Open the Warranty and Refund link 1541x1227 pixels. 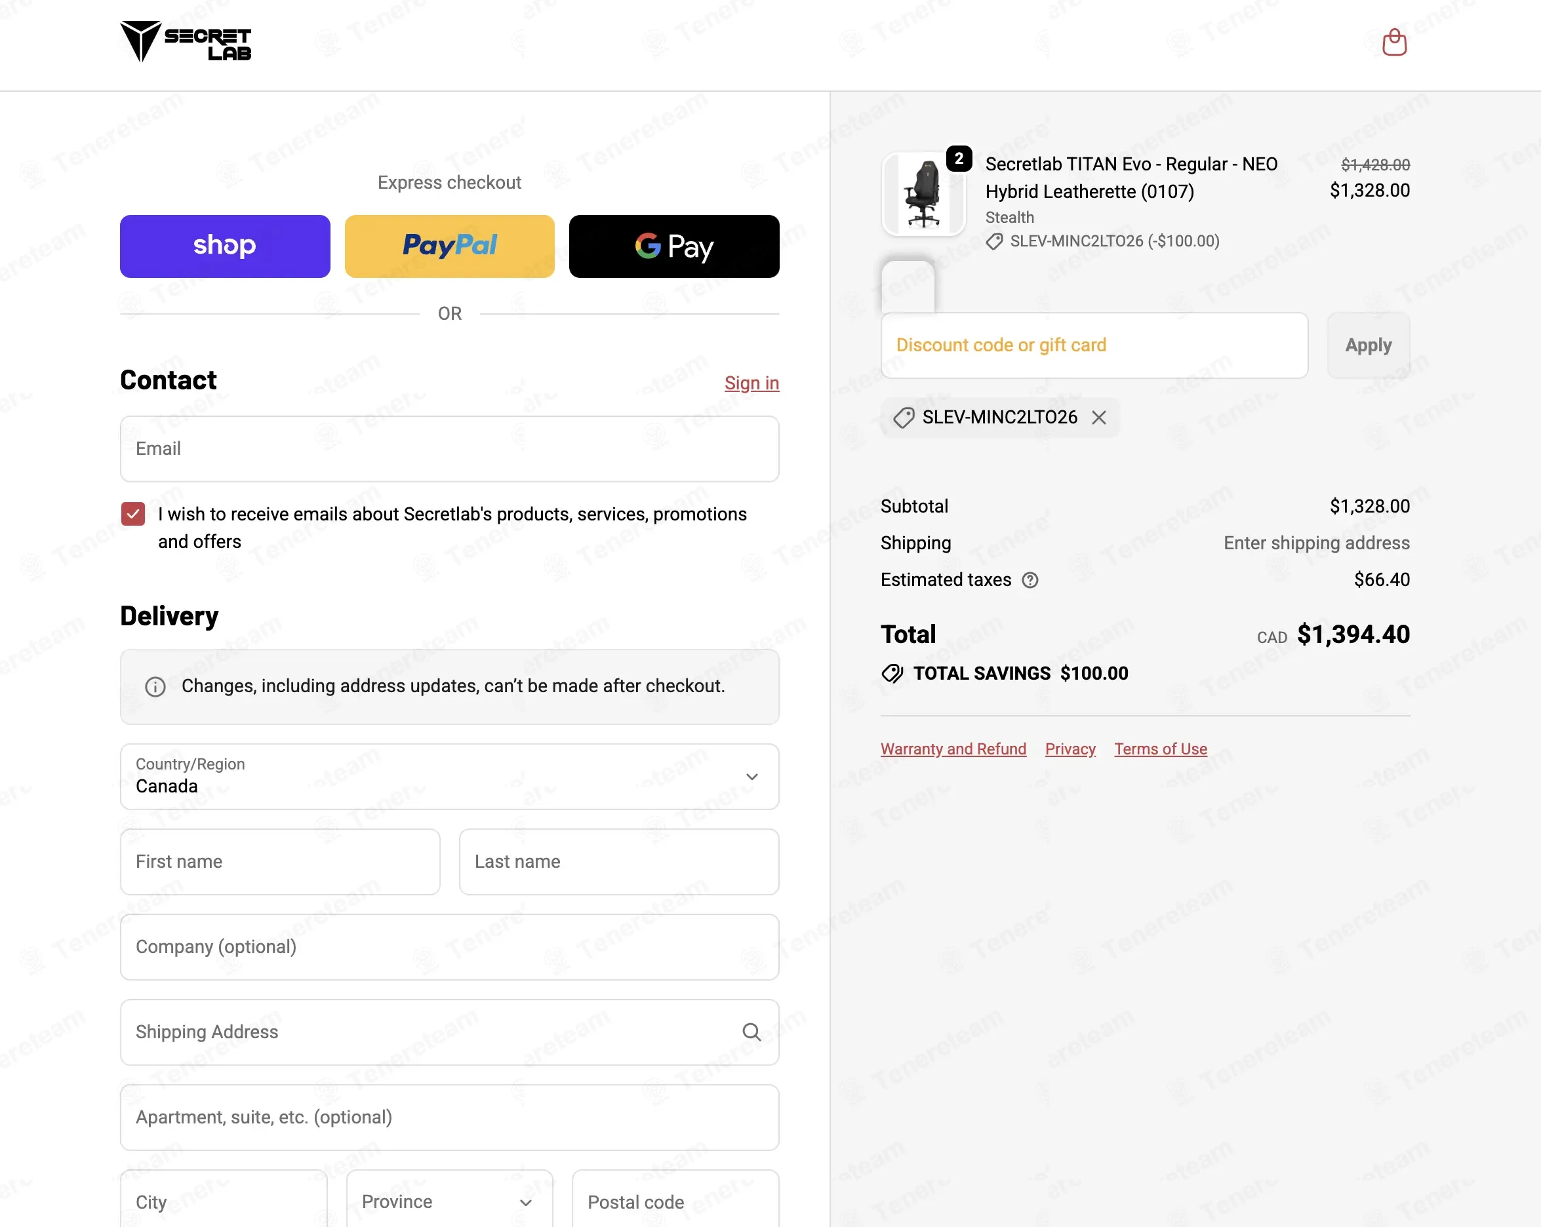[953, 749]
